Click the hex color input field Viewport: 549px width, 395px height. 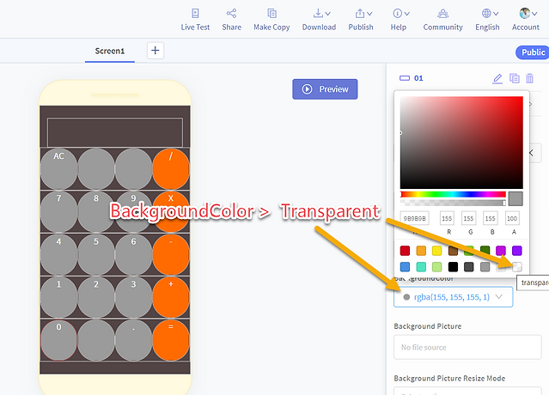(x=415, y=218)
